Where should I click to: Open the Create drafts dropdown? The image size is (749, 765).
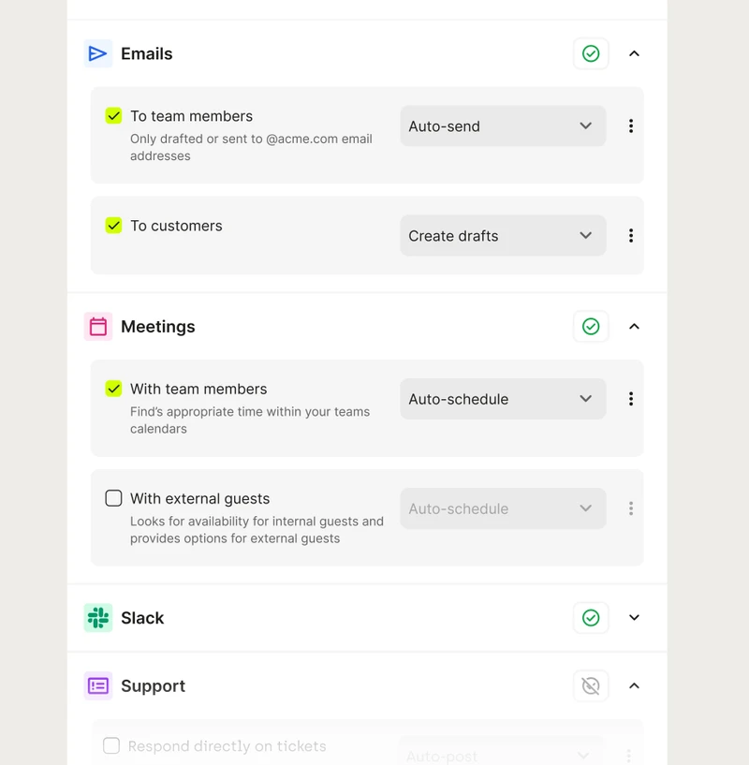click(503, 236)
